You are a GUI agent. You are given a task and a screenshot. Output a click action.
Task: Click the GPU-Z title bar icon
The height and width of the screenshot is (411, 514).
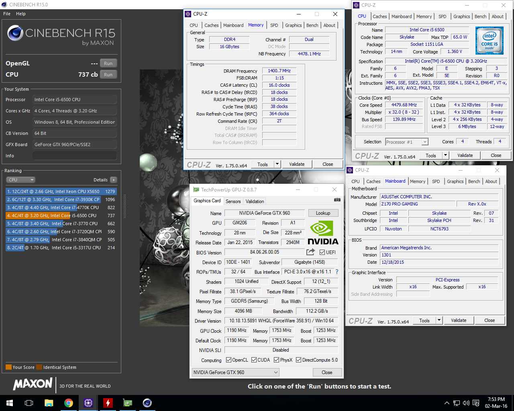(x=196, y=190)
